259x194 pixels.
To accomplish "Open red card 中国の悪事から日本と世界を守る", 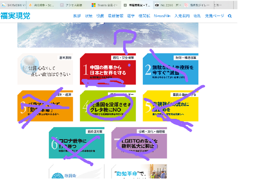I will (108, 69).
